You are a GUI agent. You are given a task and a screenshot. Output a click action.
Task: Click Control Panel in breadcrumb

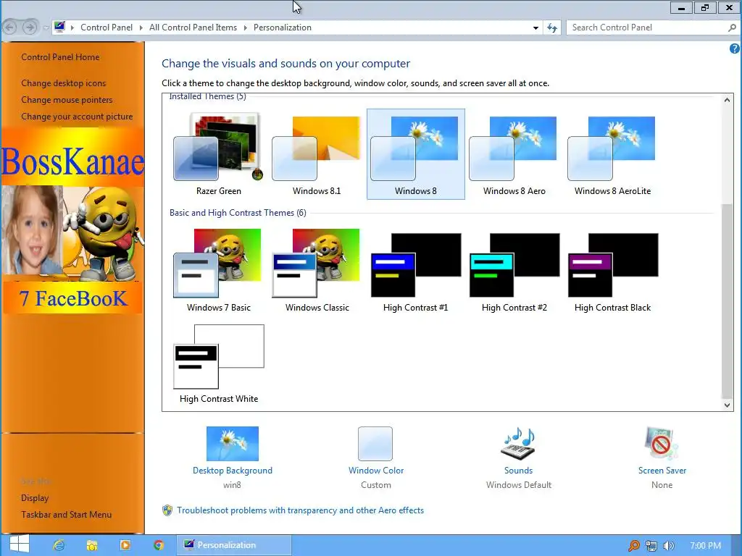tap(107, 28)
